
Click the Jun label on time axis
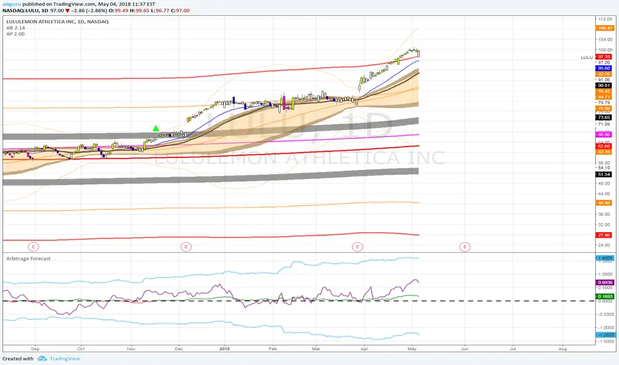[x=465, y=349]
